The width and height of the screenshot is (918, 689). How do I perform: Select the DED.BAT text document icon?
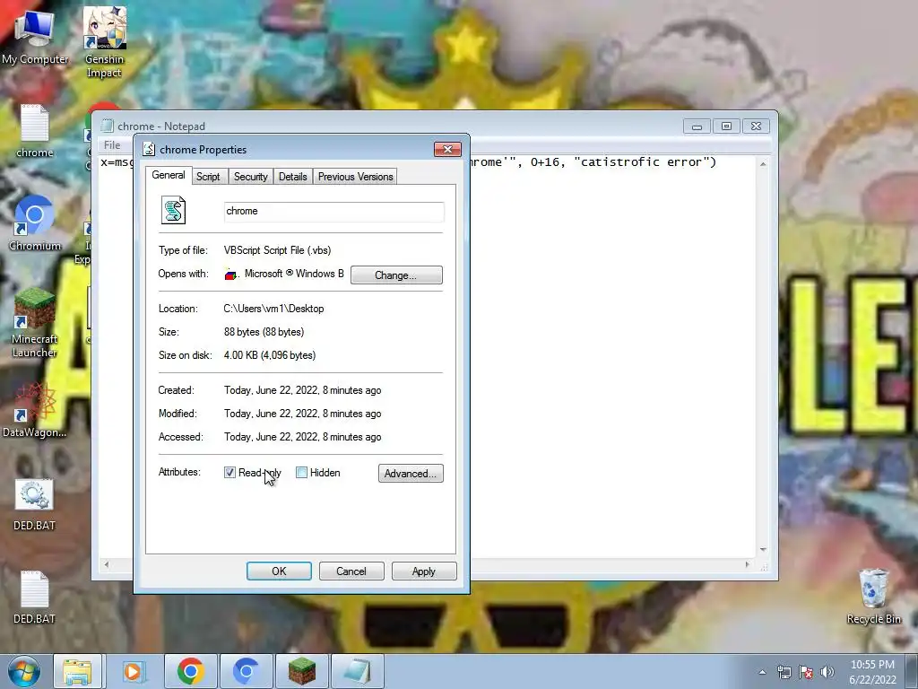pos(35,597)
